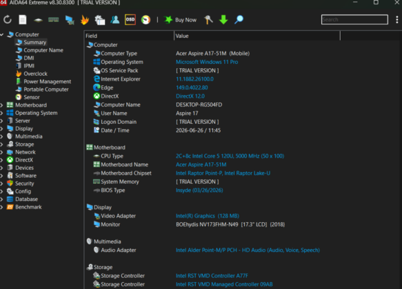Open the sensor gauge toolbar icon
The width and height of the screenshot is (402, 289).
tap(145, 20)
